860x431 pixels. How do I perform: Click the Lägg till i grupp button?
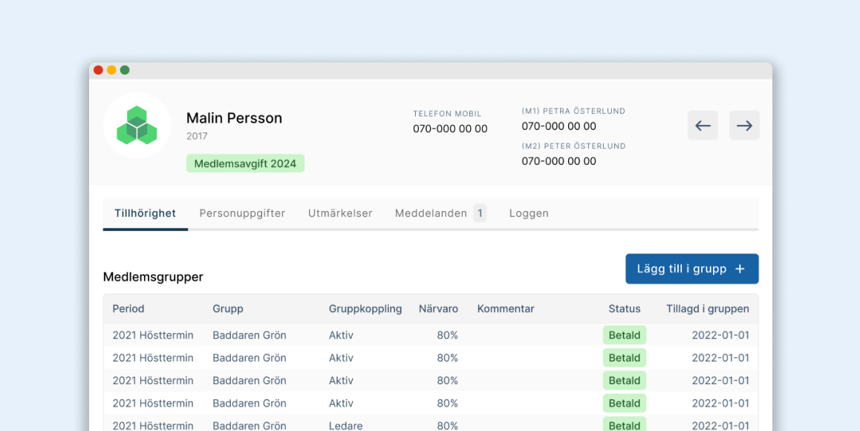(691, 269)
